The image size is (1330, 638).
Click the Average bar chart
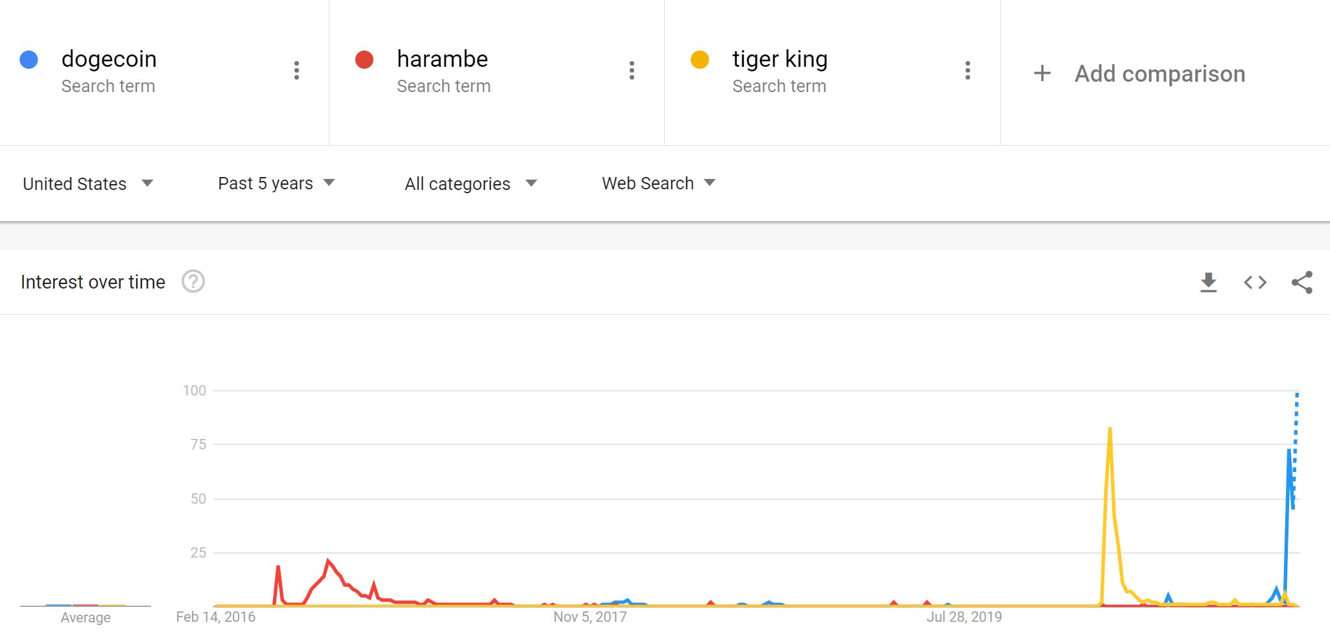86,606
